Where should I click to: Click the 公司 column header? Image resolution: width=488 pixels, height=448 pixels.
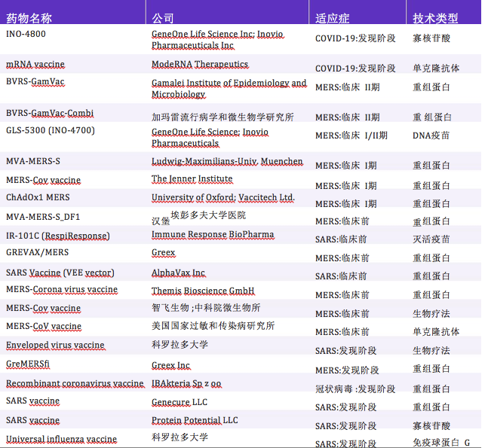click(163, 18)
